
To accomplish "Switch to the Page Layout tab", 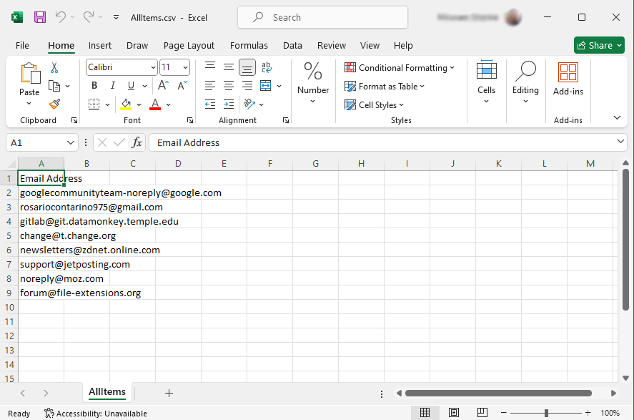I will 189,45.
